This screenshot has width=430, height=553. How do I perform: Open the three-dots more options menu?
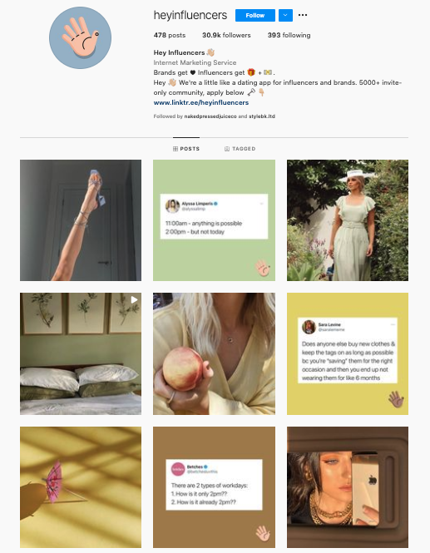(x=303, y=15)
